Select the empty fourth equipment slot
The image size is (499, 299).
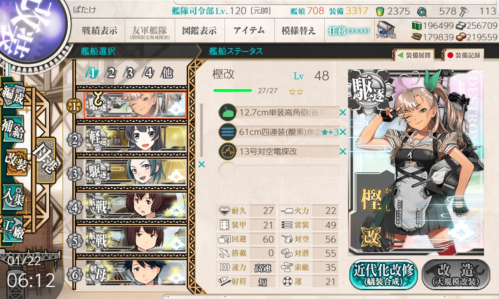[279, 171]
